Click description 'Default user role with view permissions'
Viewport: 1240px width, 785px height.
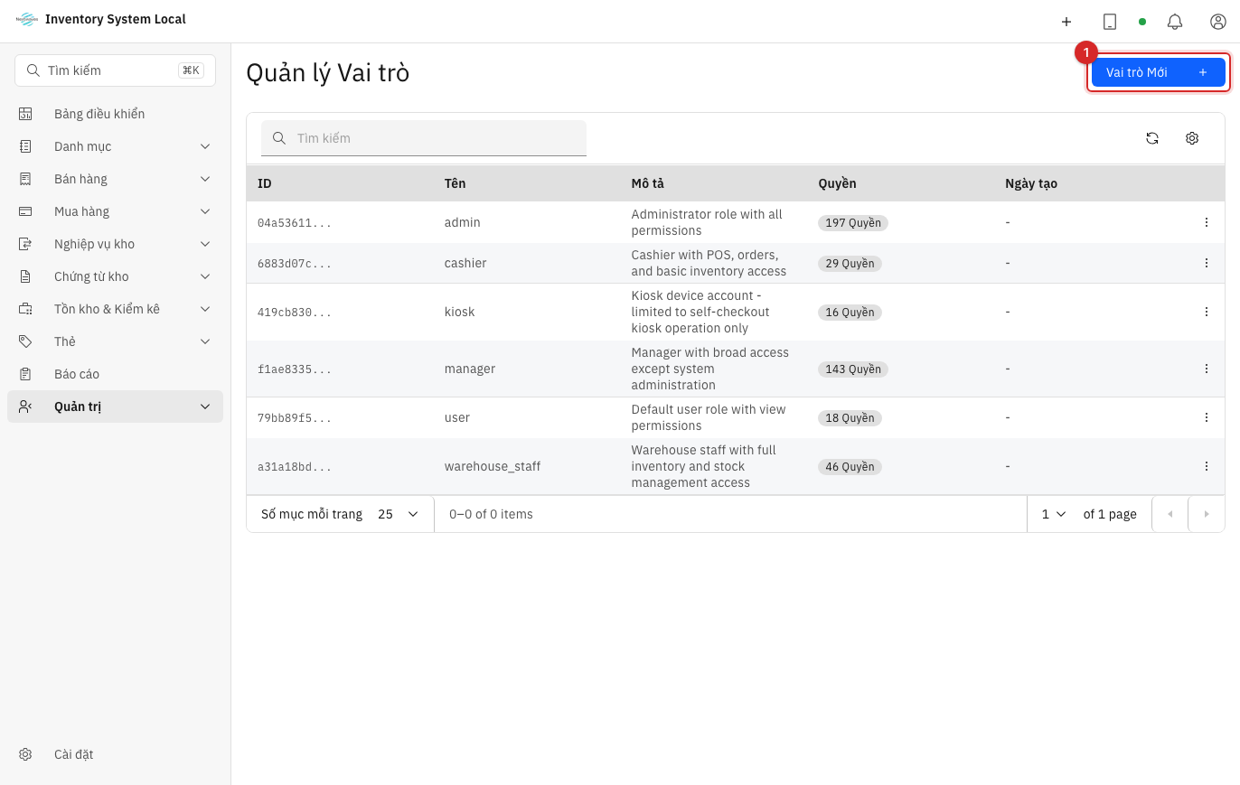(709, 417)
